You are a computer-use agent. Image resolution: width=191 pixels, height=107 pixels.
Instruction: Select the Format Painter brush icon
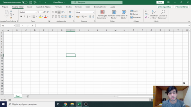tap(11, 18)
